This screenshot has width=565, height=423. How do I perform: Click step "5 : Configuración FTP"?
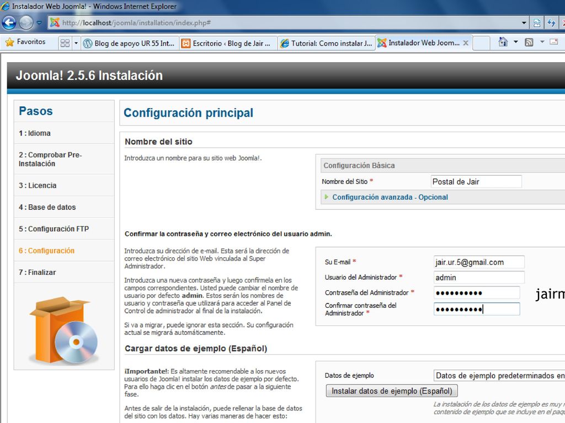[54, 229]
